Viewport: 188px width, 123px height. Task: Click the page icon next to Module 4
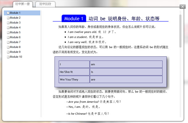pyautogui.click(x=8, y=28)
